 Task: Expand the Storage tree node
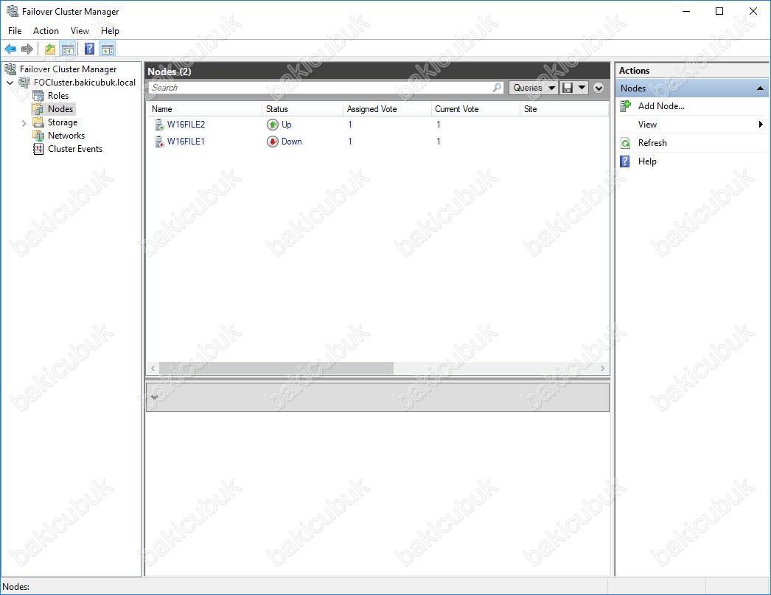(x=24, y=123)
